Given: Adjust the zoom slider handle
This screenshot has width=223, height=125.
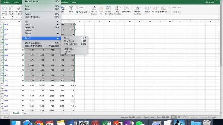Looking at the screenshot, I should [x=199, y=117].
